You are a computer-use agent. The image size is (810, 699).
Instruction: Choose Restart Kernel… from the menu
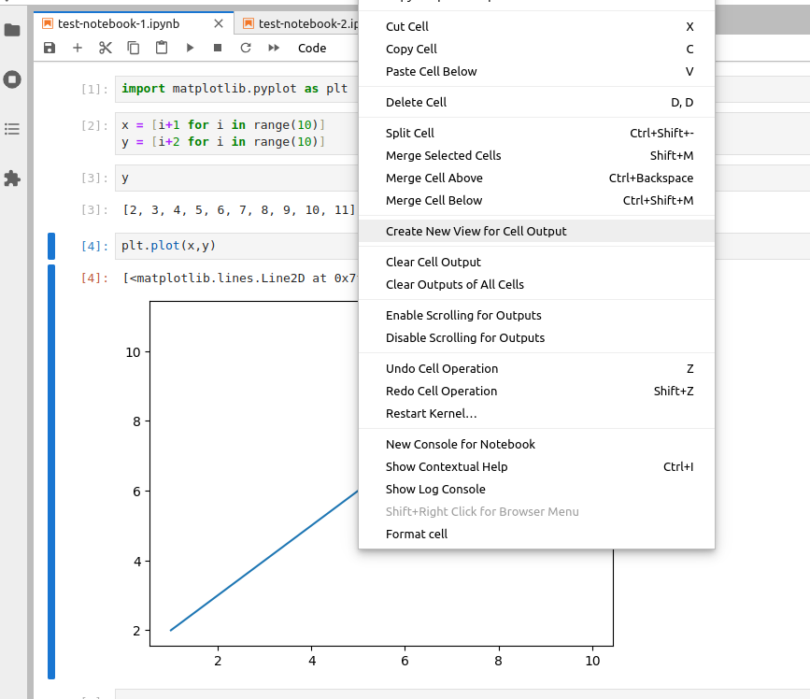pos(536,414)
